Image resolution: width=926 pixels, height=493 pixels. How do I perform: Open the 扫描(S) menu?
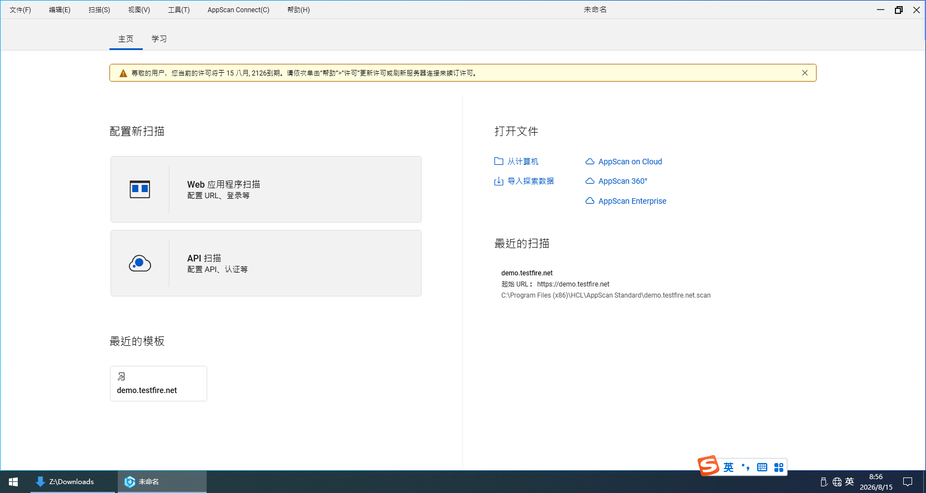(99, 10)
